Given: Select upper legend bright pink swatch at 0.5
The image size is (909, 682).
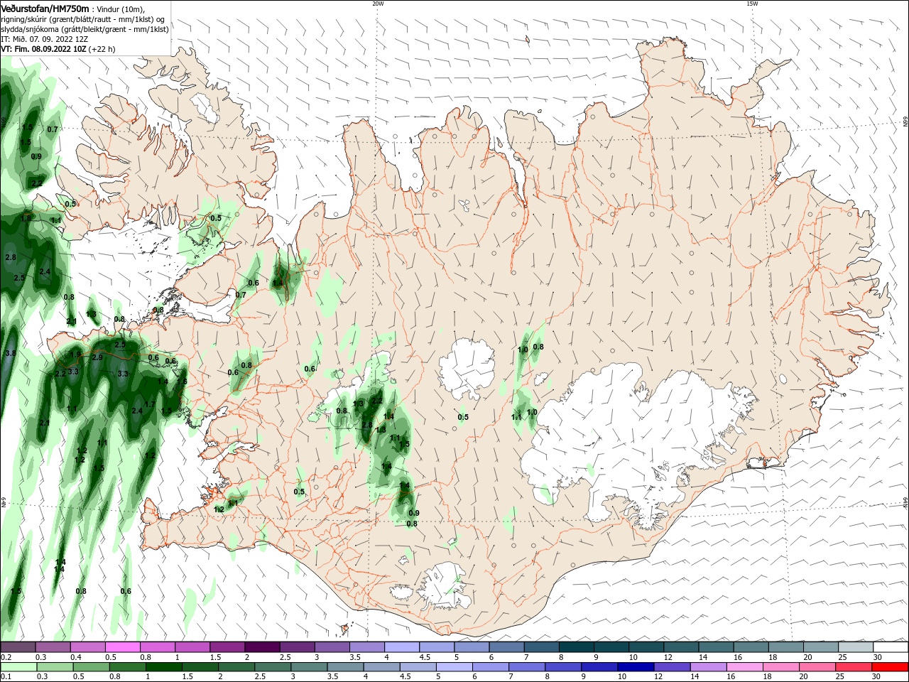Looking at the screenshot, I should 122,647.
